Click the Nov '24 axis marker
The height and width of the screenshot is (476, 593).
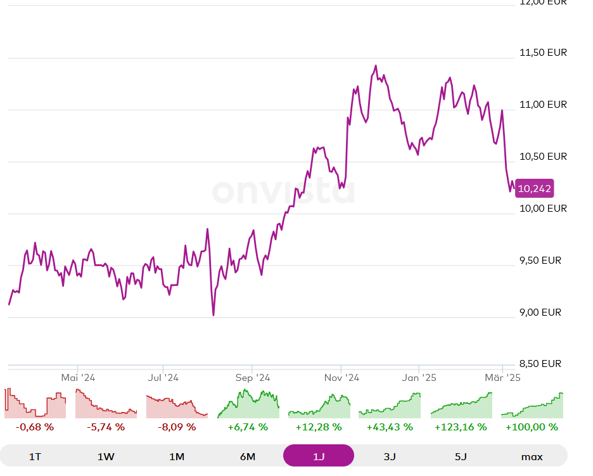341,378
